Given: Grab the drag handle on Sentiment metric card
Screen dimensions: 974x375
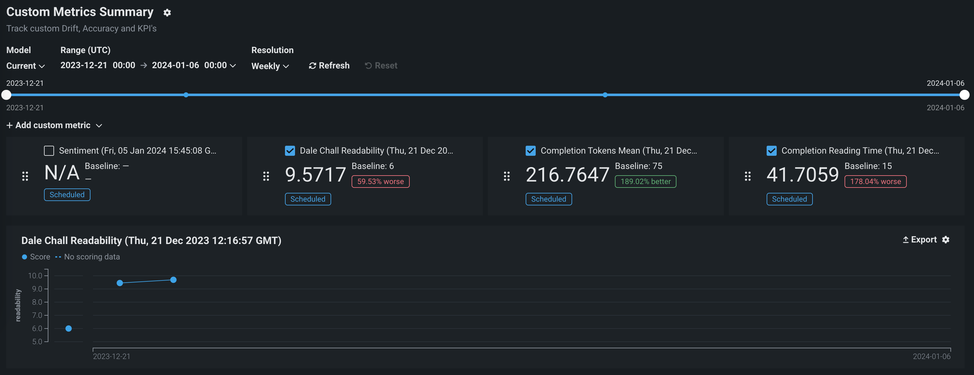Looking at the screenshot, I should click(25, 176).
